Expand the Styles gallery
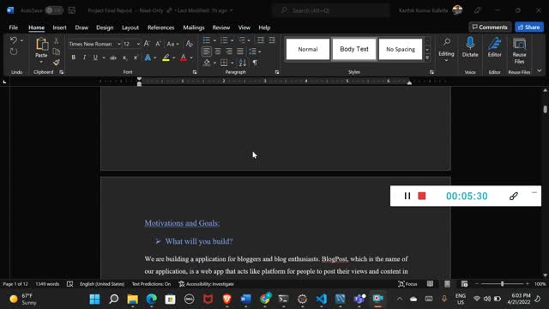Viewport: 549px width, 309px height. click(x=427, y=58)
